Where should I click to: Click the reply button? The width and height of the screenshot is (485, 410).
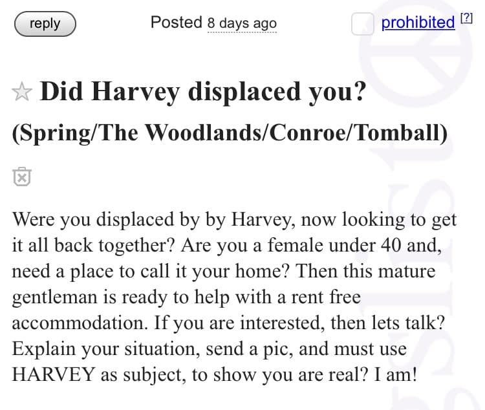point(45,24)
